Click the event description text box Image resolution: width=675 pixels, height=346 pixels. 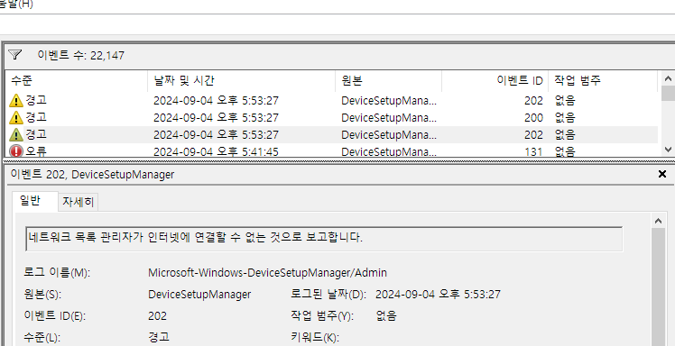(324, 239)
